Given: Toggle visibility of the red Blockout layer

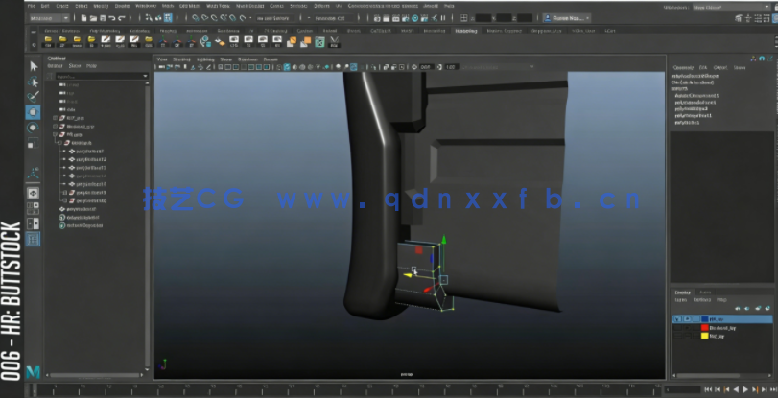Looking at the screenshot, I should (x=677, y=328).
